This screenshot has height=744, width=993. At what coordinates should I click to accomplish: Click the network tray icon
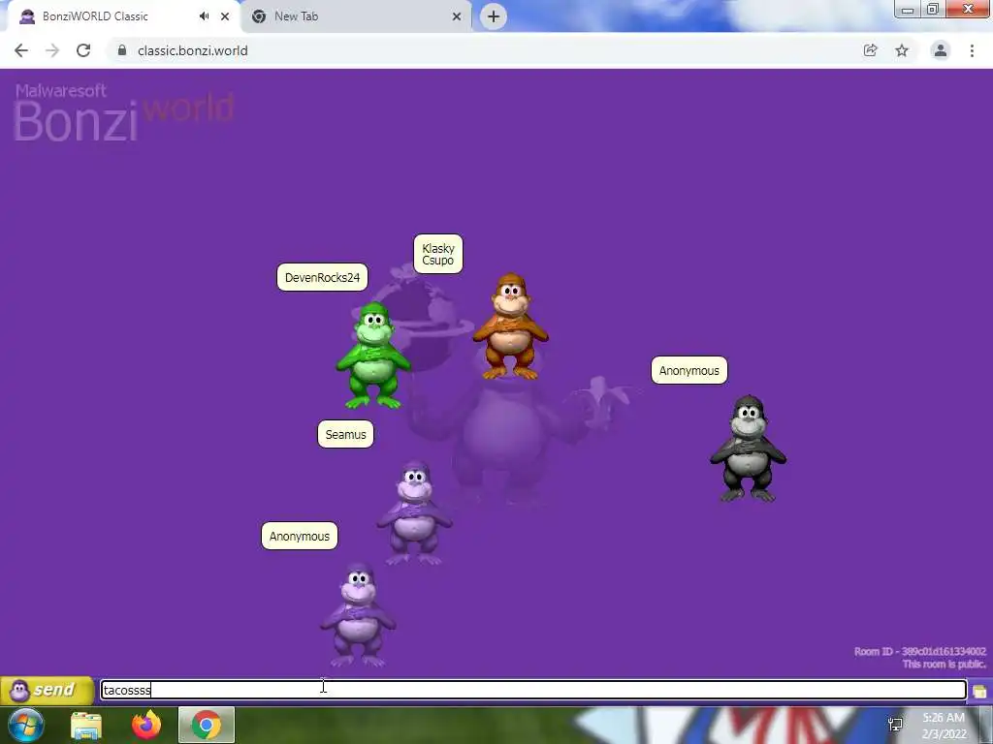pos(895,725)
